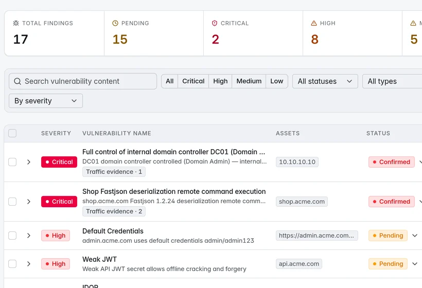Click the Vulnerability Name column header
This screenshot has height=288, width=422.
[117, 133]
